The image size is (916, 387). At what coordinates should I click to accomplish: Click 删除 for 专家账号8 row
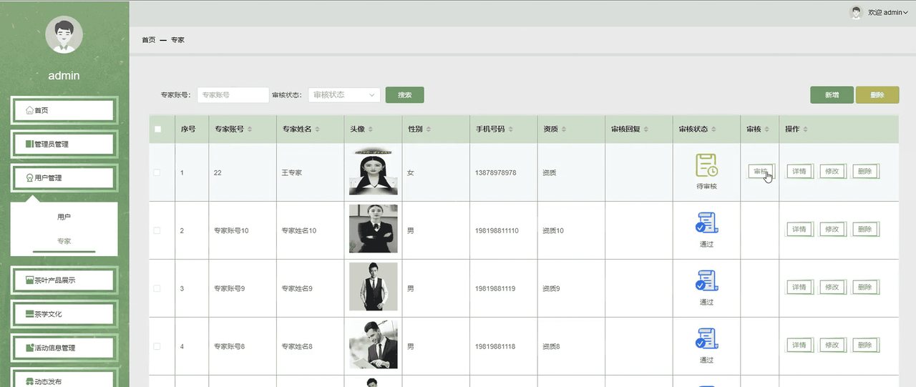pyautogui.click(x=865, y=346)
